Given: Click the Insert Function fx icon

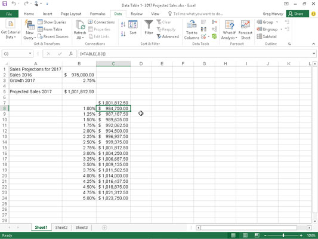Looking at the screenshot, I should [70, 54].
